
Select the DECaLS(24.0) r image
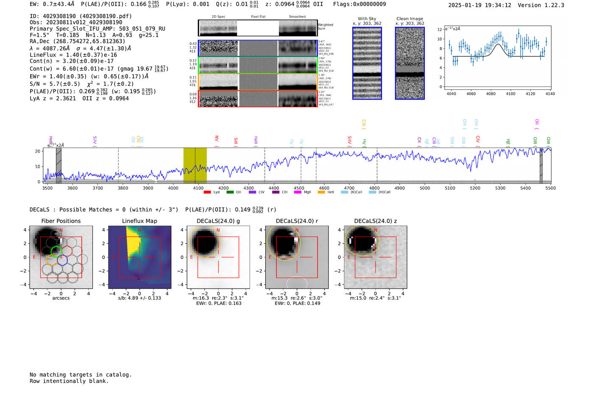coord(297,257)
